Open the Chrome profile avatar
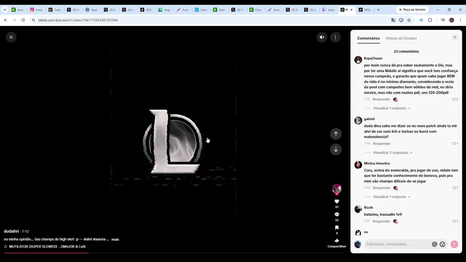 tap(452, 20)
